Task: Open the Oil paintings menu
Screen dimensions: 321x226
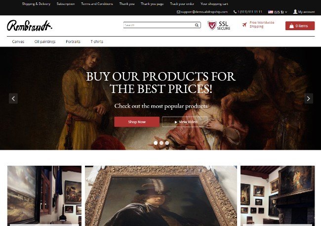Action: pyautogui.click(x=45, y=42)
